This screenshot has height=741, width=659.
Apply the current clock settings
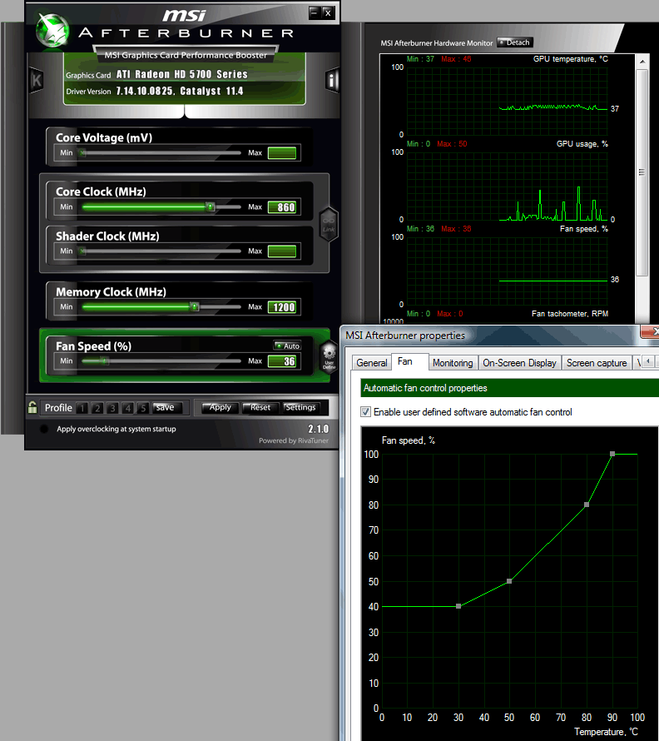[220, 407]
